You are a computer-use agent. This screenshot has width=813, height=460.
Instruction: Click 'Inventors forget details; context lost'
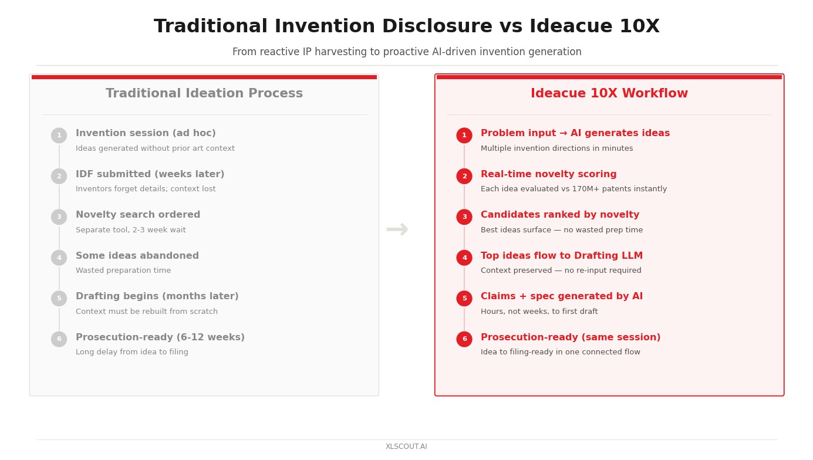click(x=146, y=190)
